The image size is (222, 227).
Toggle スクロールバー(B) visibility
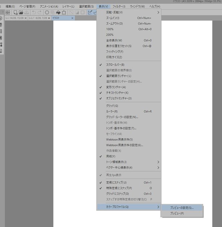129,65
